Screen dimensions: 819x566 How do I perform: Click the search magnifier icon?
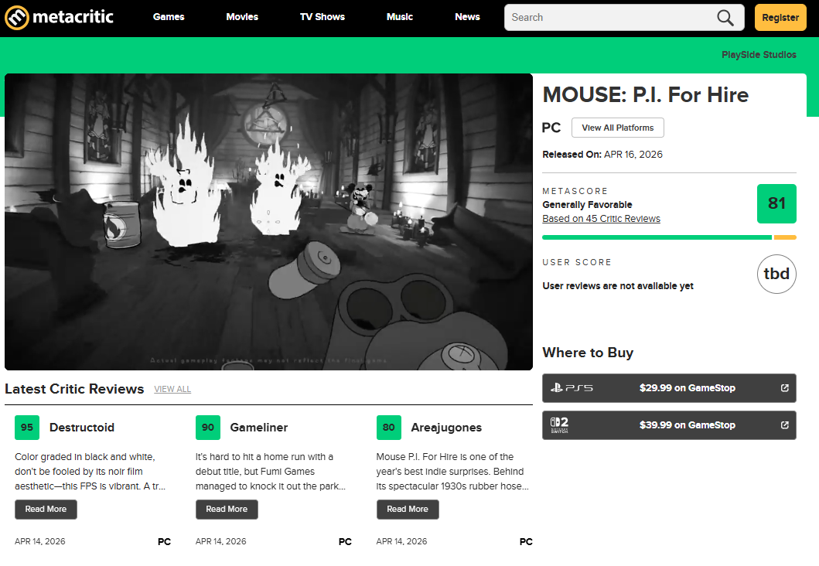pos(724,17)
